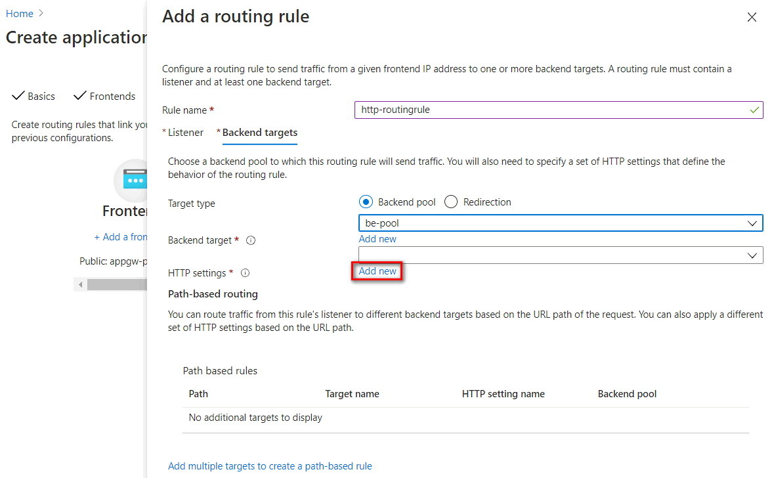
Task: Click the breadcrumb chevron after Home
Action: [x=40, y=12]
